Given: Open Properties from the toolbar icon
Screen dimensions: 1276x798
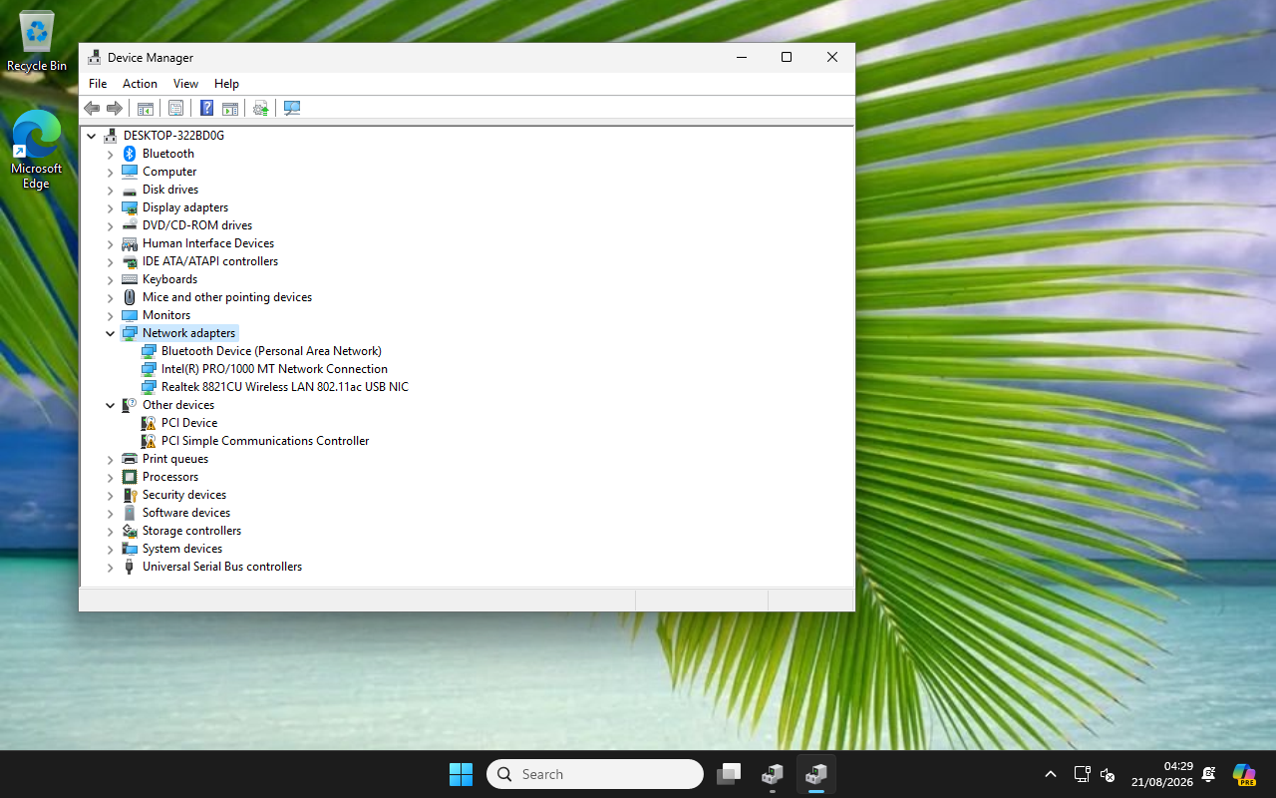Looking at the screenshot, I should tap(176, 108).
